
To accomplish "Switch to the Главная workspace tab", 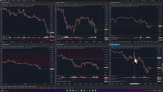I will (x=2, y=88).
